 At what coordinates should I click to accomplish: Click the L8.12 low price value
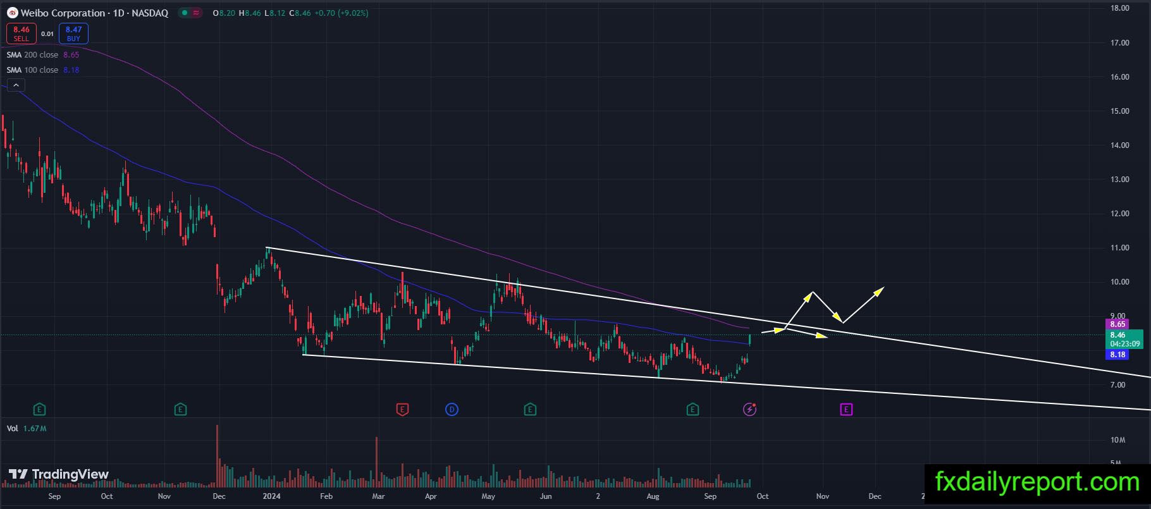click(274, 13)
